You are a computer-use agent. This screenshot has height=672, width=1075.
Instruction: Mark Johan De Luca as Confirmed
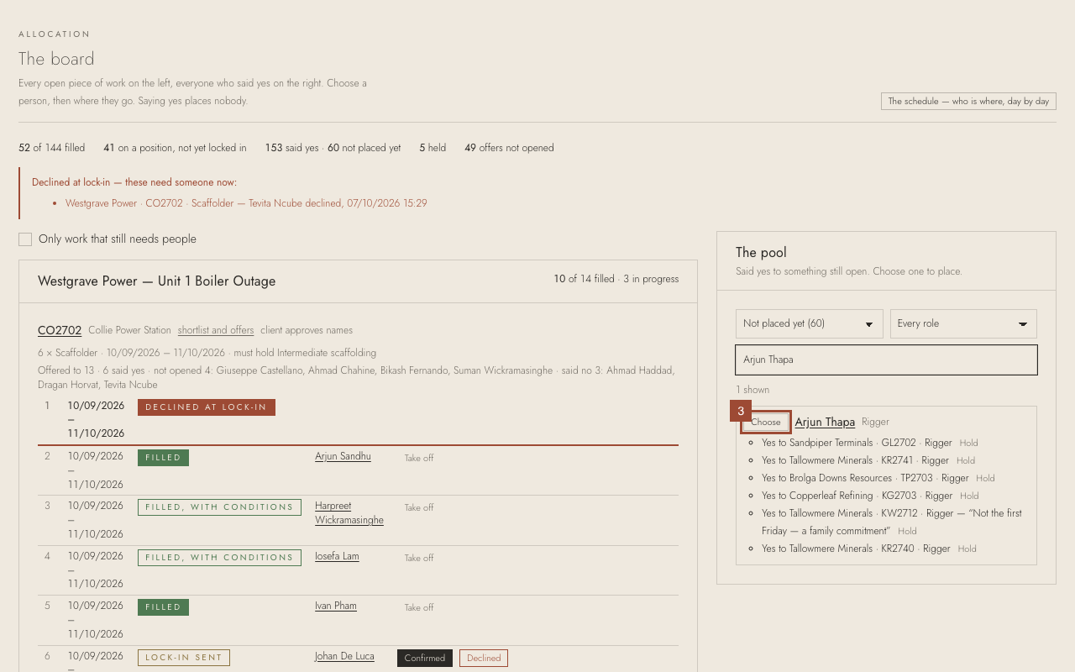pos(425,658)
